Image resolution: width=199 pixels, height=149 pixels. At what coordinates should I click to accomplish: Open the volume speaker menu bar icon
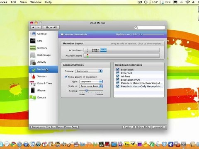tap(193, 2)
